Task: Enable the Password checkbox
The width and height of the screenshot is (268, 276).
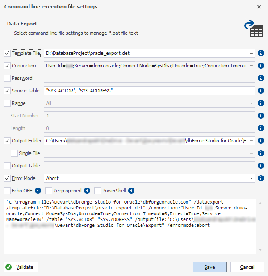Action: pyautogui.click(x=7, y=78)
